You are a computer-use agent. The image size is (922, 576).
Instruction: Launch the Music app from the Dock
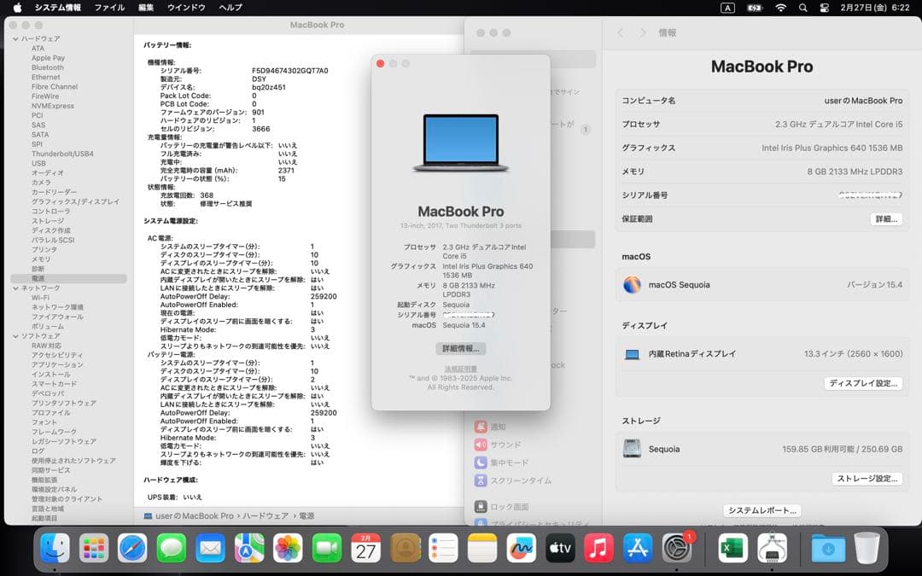click(599, 549)
